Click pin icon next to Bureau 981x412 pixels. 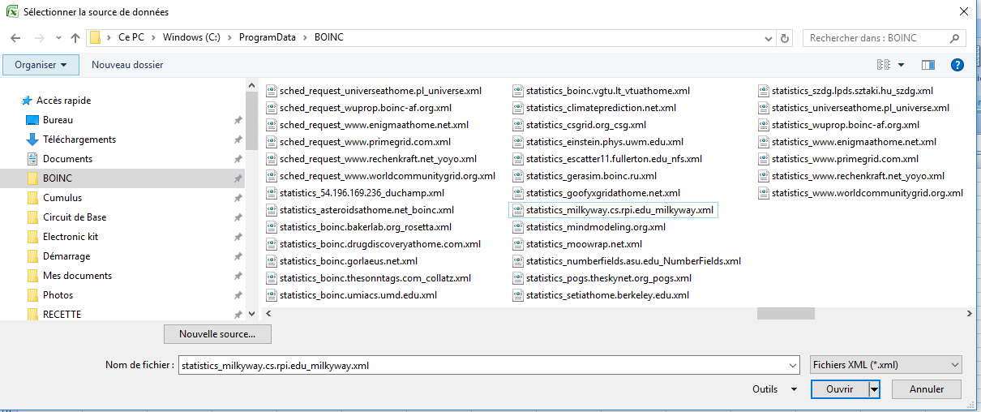click(238, 120)
